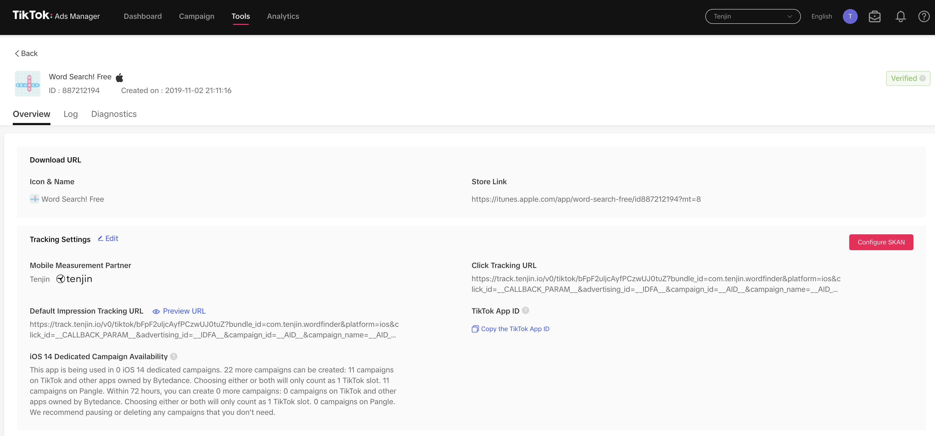Switch to the Log tab
This screenshot has height=436, width=935.
click(71, 114)
